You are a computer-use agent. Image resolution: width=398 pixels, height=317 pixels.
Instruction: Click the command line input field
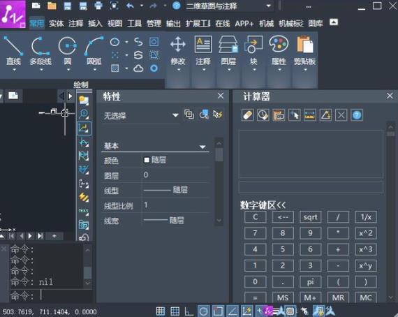(51, 295)
